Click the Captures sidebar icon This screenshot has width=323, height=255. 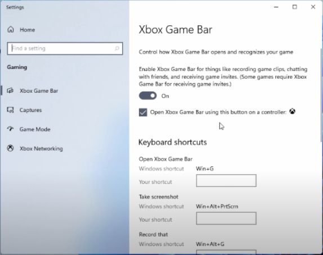10,110
